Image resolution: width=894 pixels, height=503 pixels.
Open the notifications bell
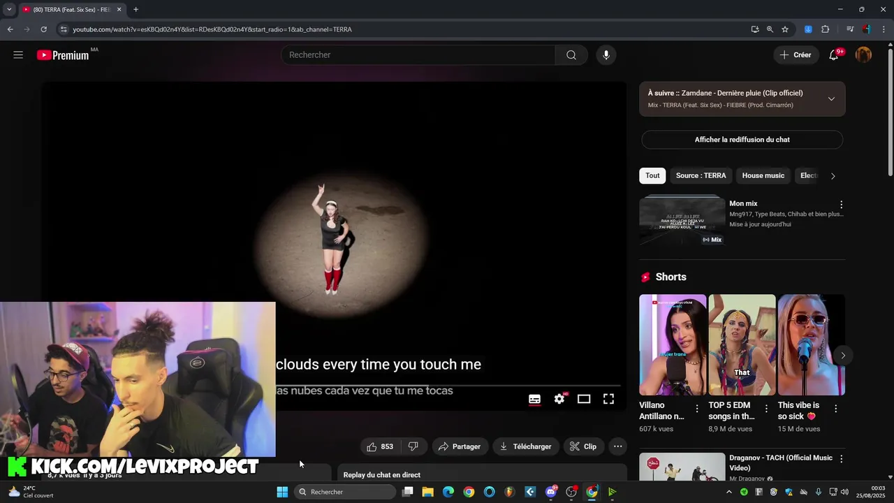click(833, 55)
